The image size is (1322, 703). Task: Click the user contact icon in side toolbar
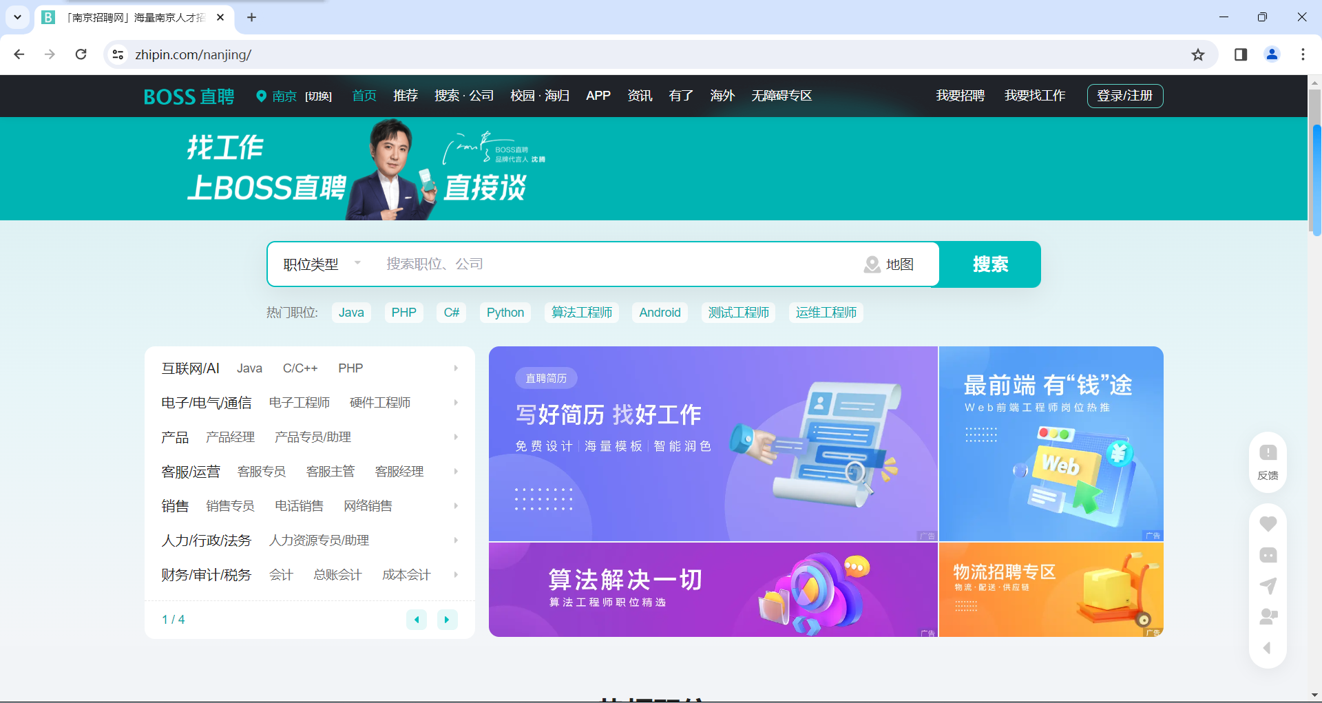[1268, 617]
